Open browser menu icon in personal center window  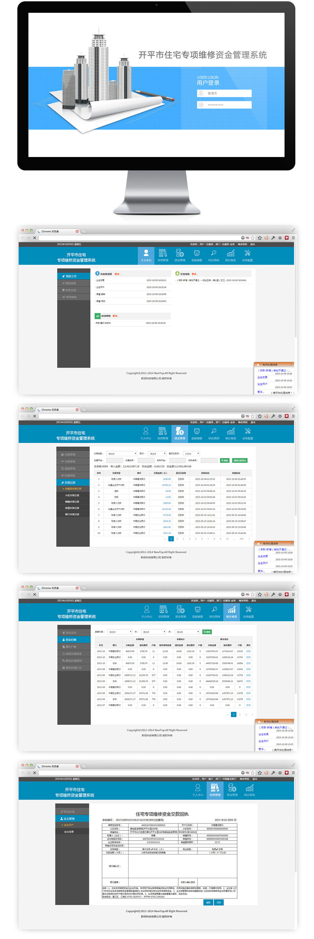293,238
